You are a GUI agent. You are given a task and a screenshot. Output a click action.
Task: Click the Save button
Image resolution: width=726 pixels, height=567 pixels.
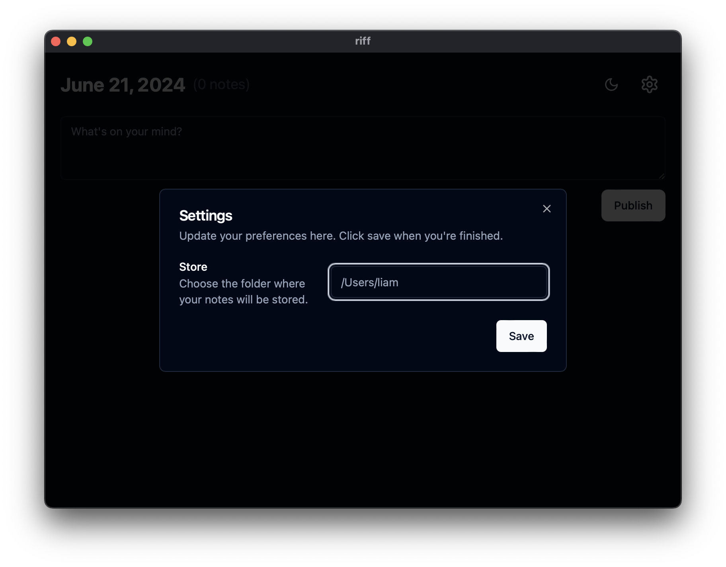521,336
